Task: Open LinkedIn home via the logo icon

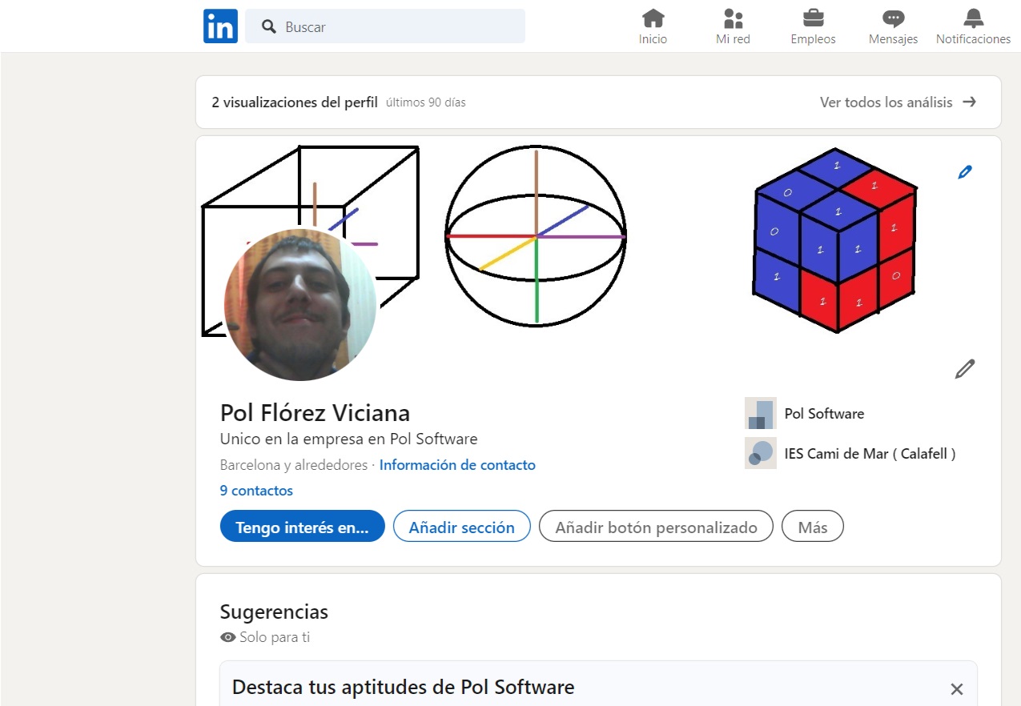Action: click(220, 25)
